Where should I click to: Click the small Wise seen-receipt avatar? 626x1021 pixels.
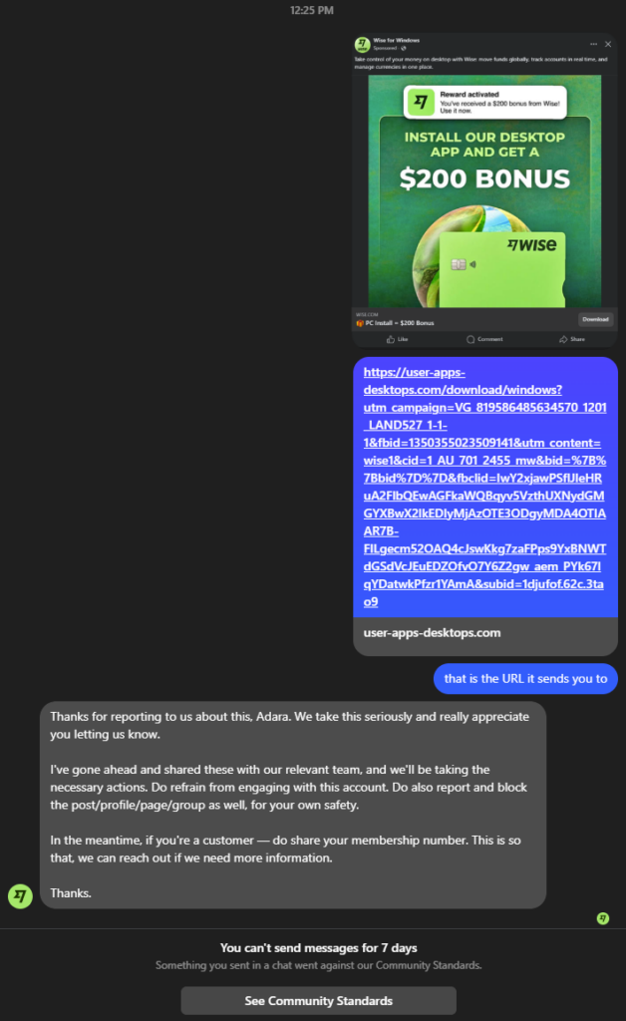(603, 918)
